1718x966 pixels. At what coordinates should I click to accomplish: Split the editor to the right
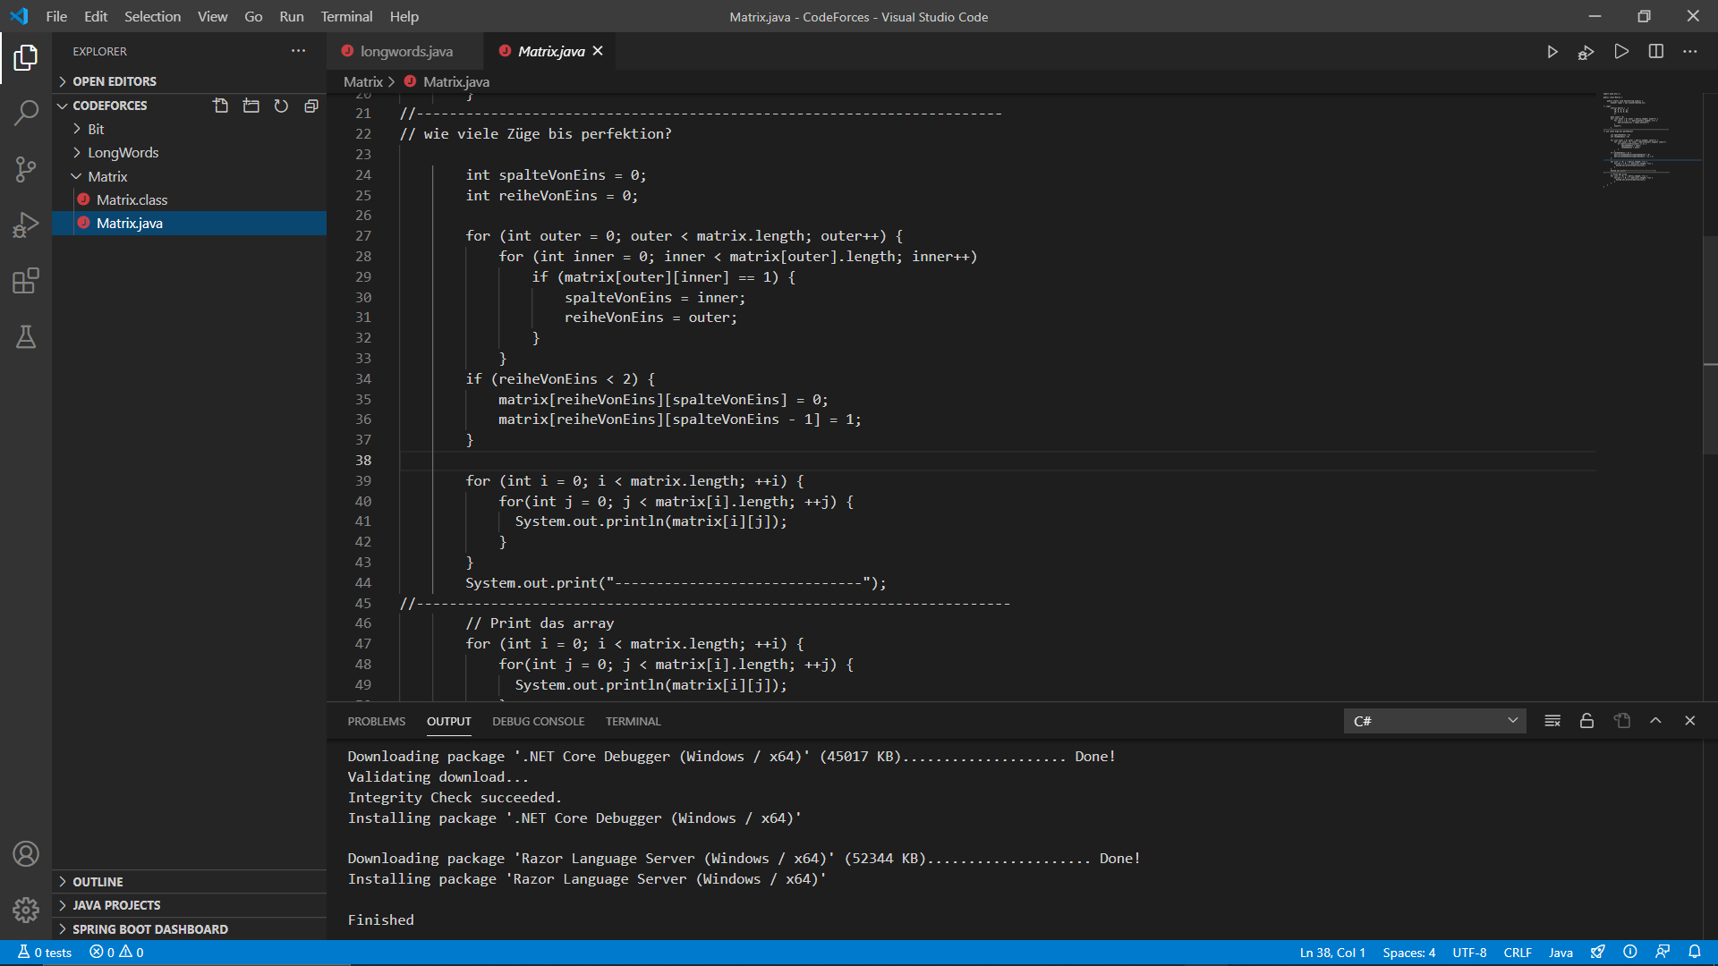pos(1655,52)
